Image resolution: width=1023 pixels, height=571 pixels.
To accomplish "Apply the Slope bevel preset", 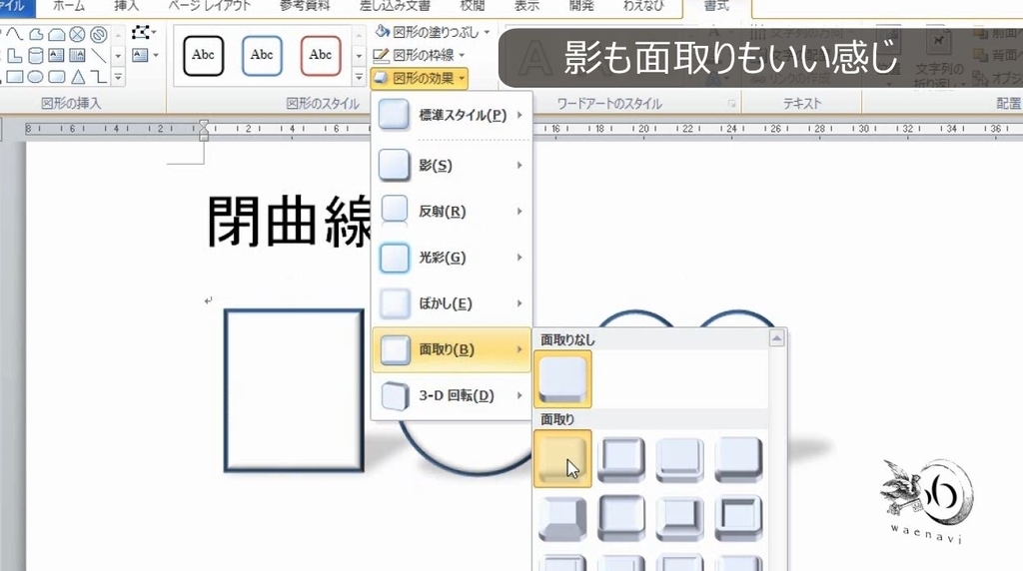I will [738, 517].
